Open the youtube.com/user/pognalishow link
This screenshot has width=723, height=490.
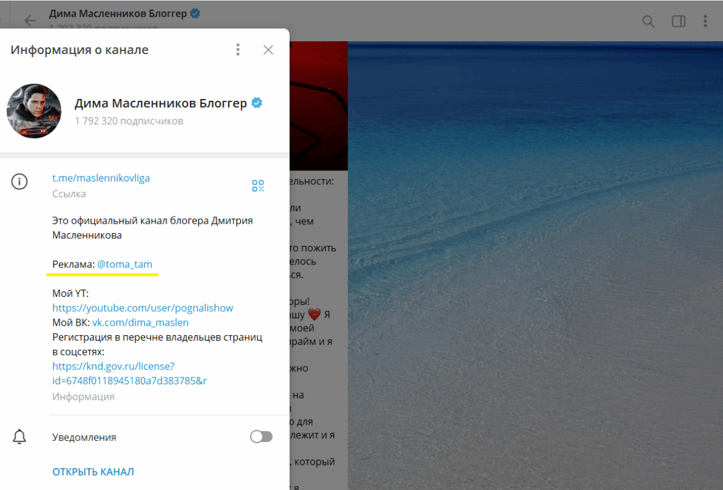point(143,308)
